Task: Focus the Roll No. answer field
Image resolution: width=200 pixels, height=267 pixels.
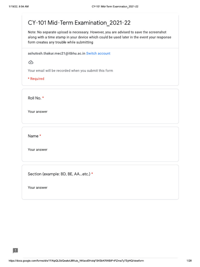Action: tap(38, 112)
